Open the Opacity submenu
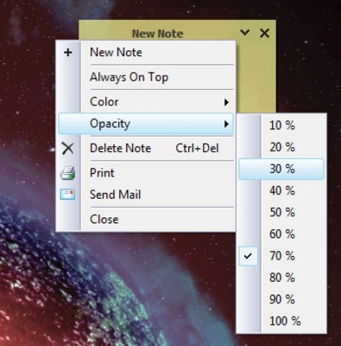 146,124
